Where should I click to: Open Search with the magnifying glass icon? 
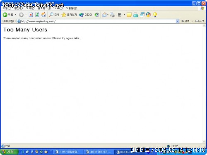point(51,15)
